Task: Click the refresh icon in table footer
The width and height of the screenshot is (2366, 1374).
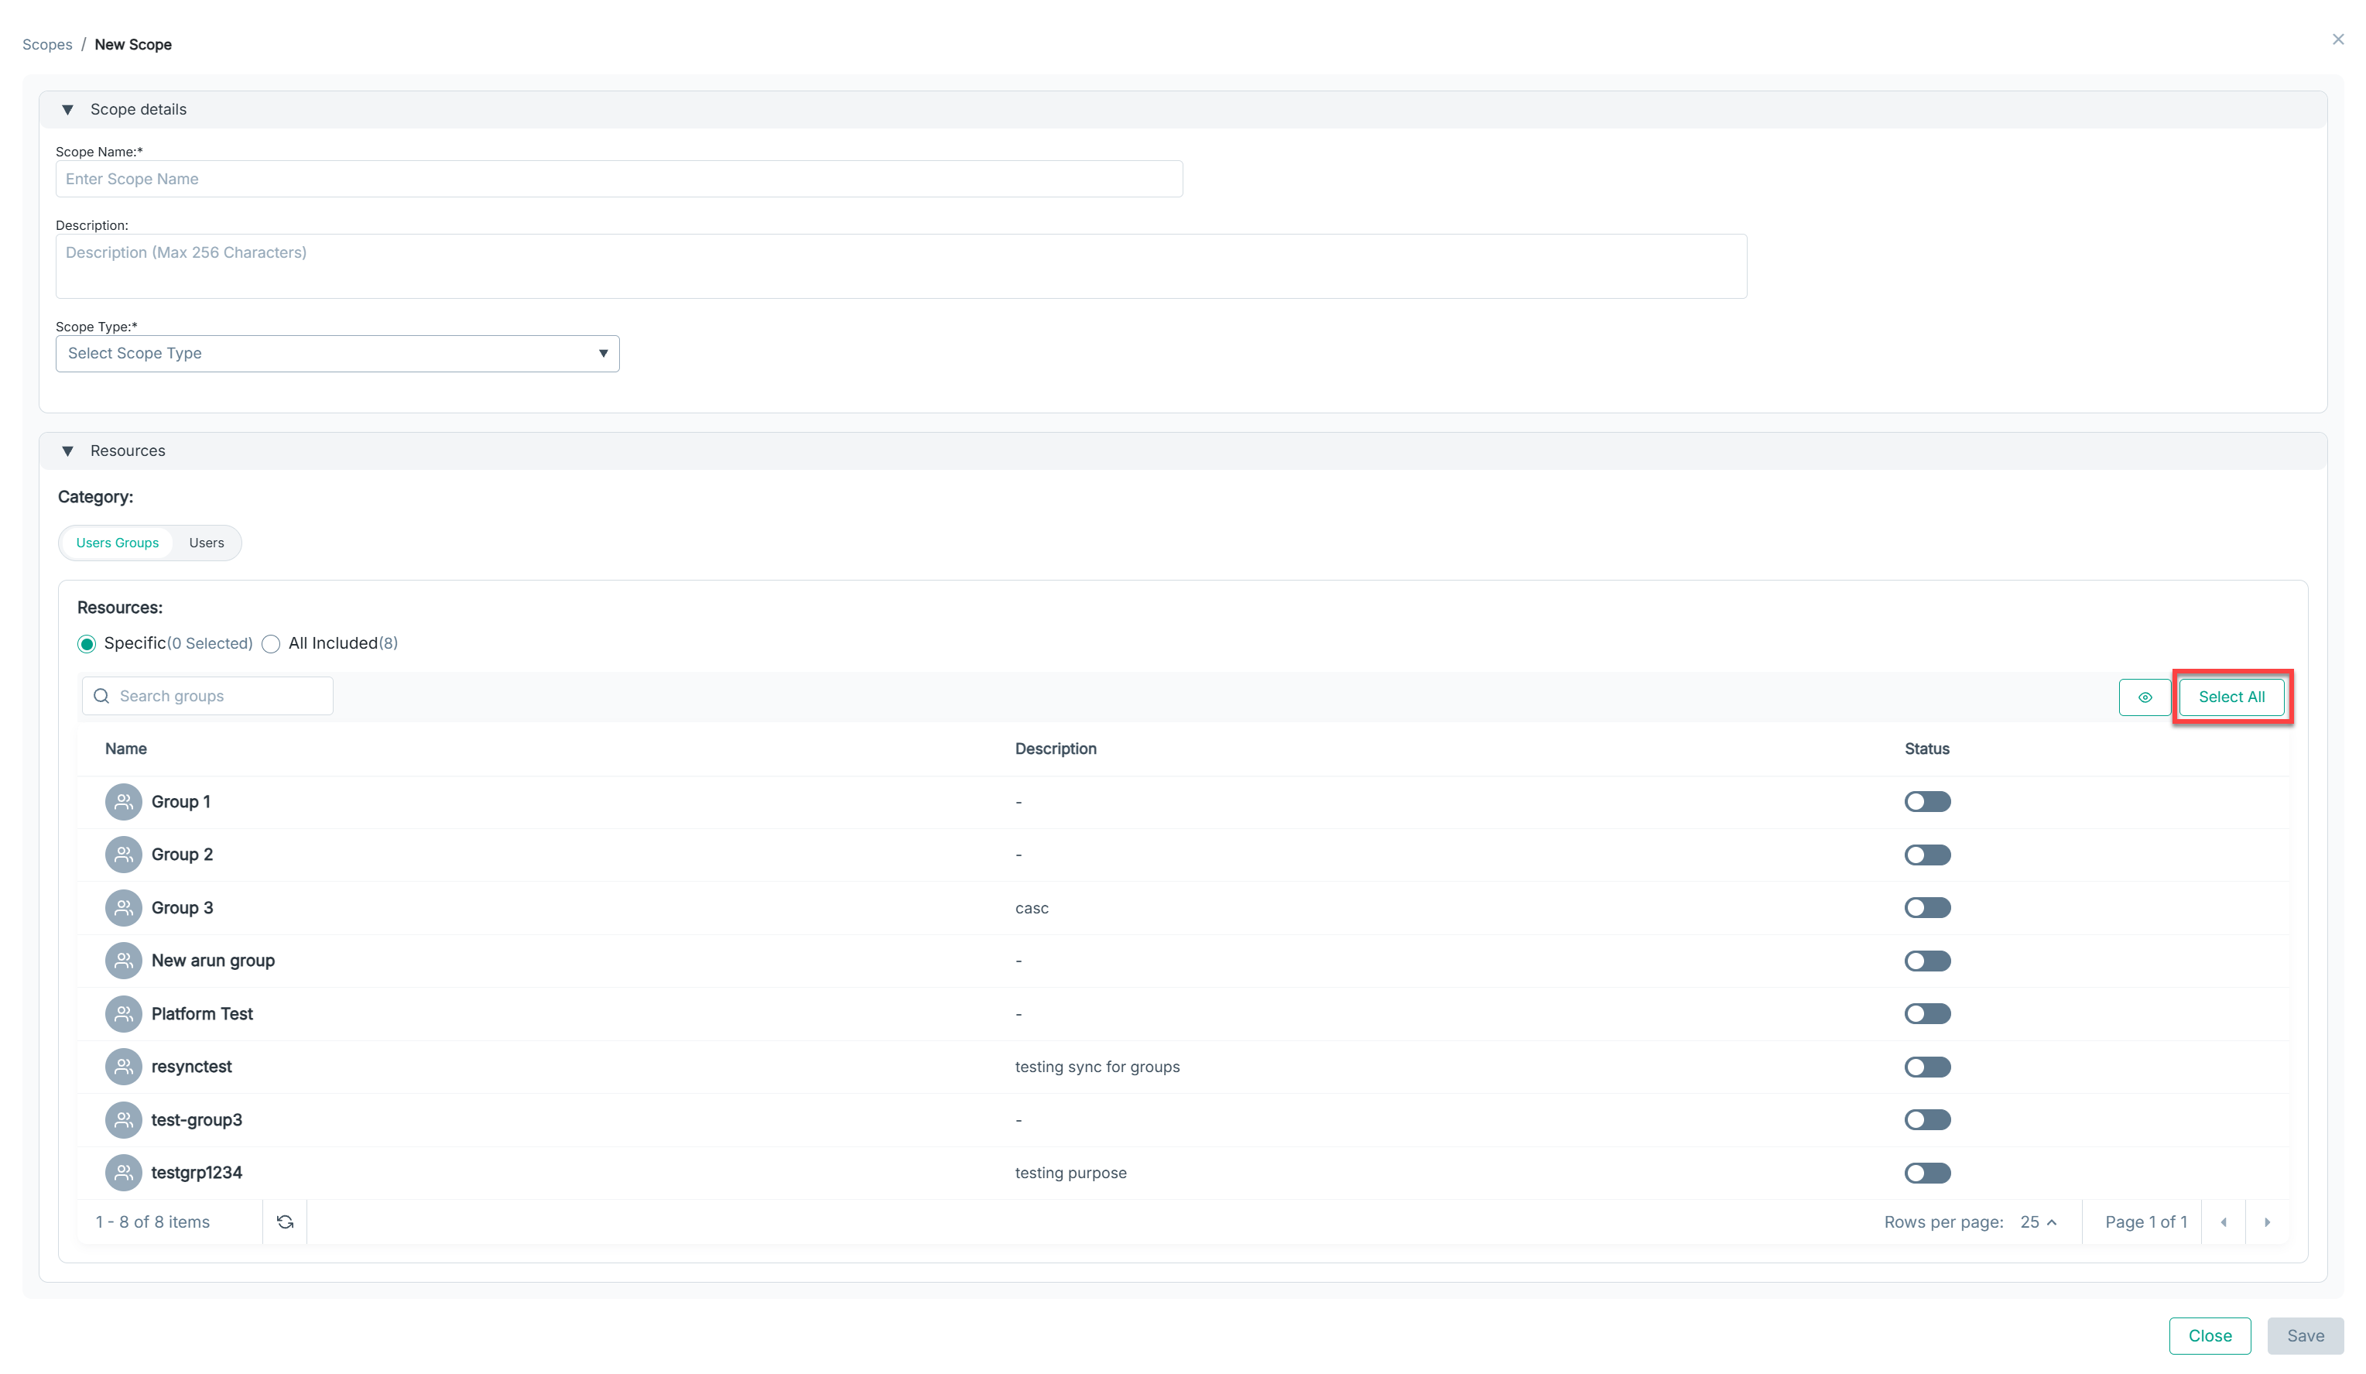Action: pos(286,1222)
